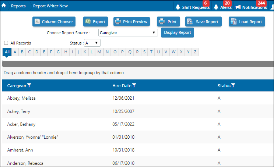Filter by letter O tab
This screenshot has height=167, width=274.
[x=115, y=52]
